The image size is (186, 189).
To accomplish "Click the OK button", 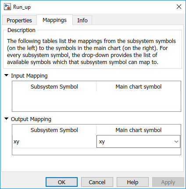I will click(x=61, y=182).
